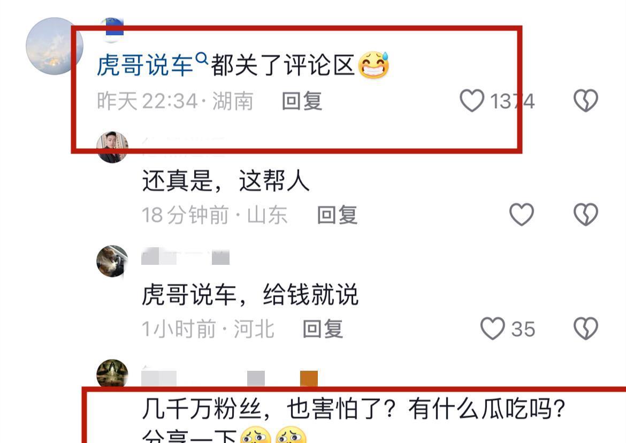Open the dog avatar of 河北 commenter
The width and height of the screenshot is (626, 443).
coord(112,261)
